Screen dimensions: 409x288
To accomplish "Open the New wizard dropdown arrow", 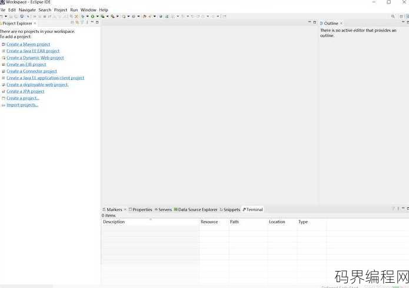I will pyautogui.click(x=6, y=16).
